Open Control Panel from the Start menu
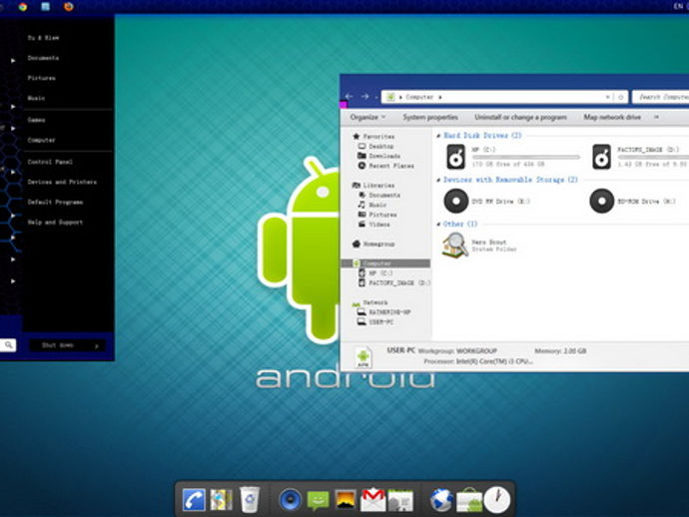Screen dimensions: 689x517 coord(50,162)
